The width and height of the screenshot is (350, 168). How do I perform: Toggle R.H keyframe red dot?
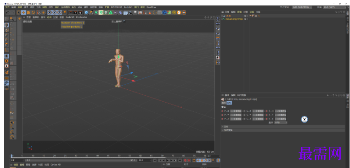coord(266,111)
